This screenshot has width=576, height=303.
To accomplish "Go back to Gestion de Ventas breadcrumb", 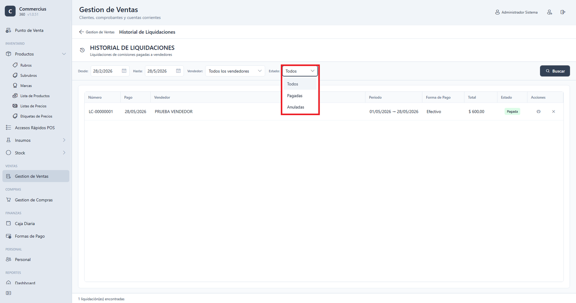I will point(97,32).
